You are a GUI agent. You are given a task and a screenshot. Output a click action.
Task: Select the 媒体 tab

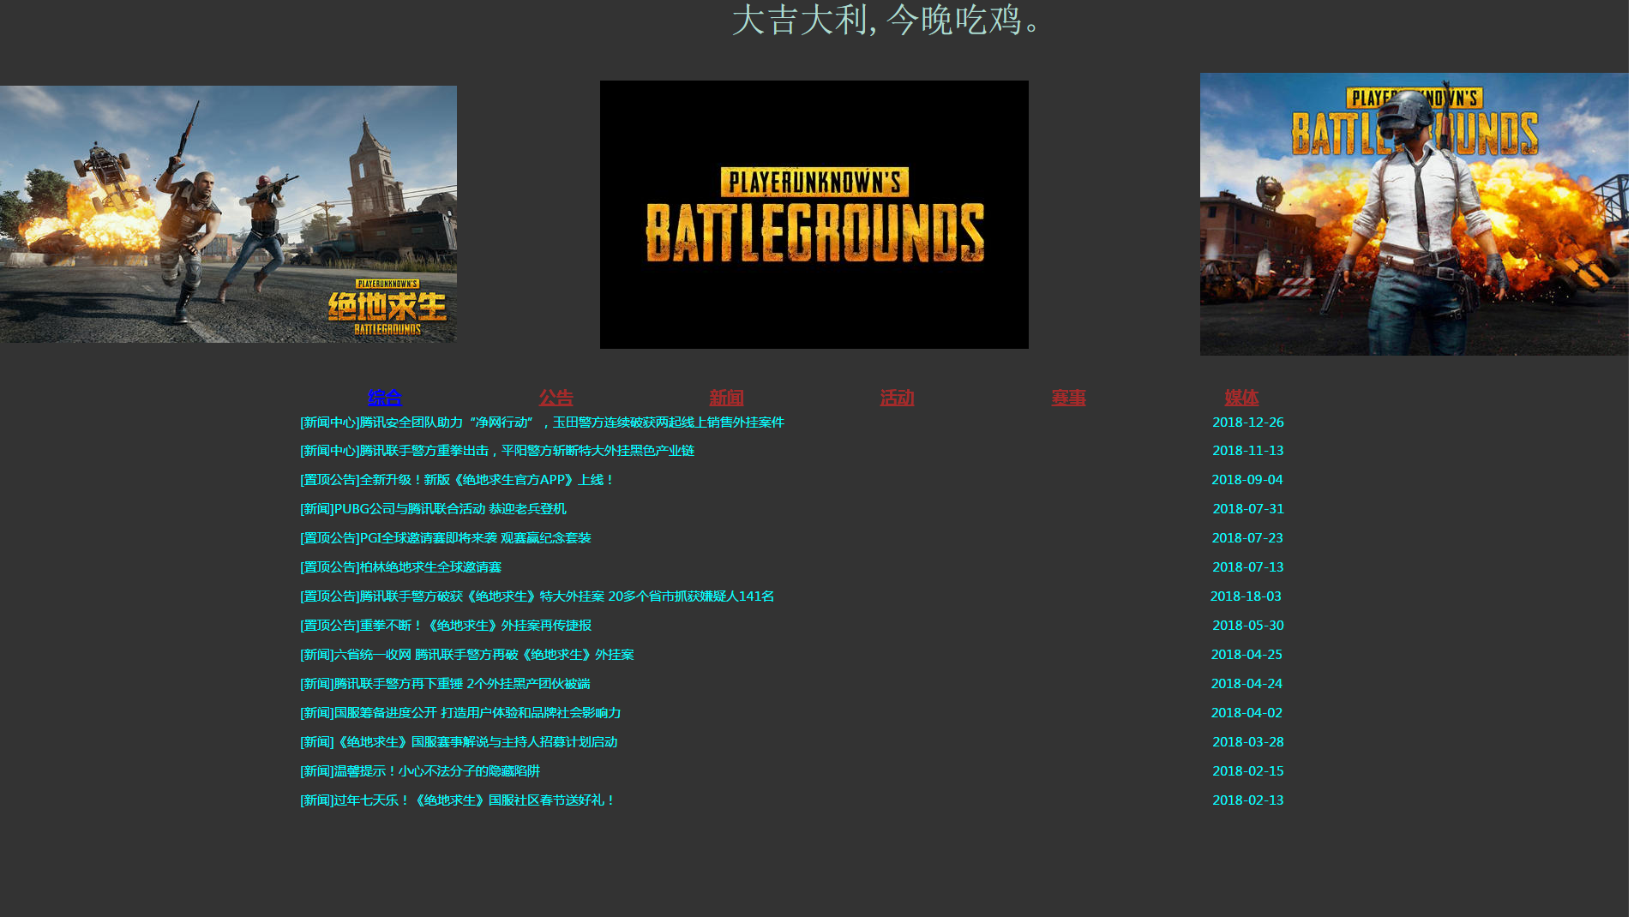click(x=1241, y=398)
